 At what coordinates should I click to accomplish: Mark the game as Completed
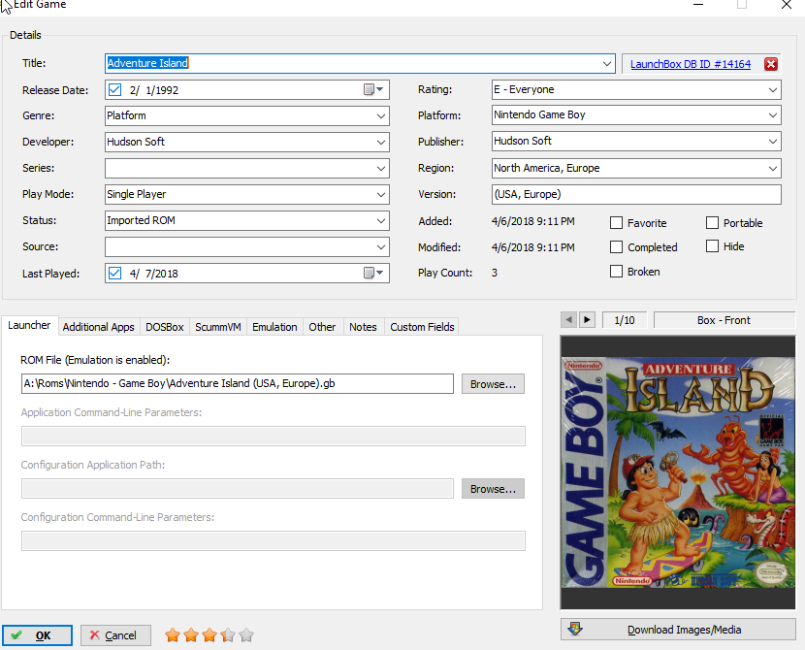tap(616, 247)
